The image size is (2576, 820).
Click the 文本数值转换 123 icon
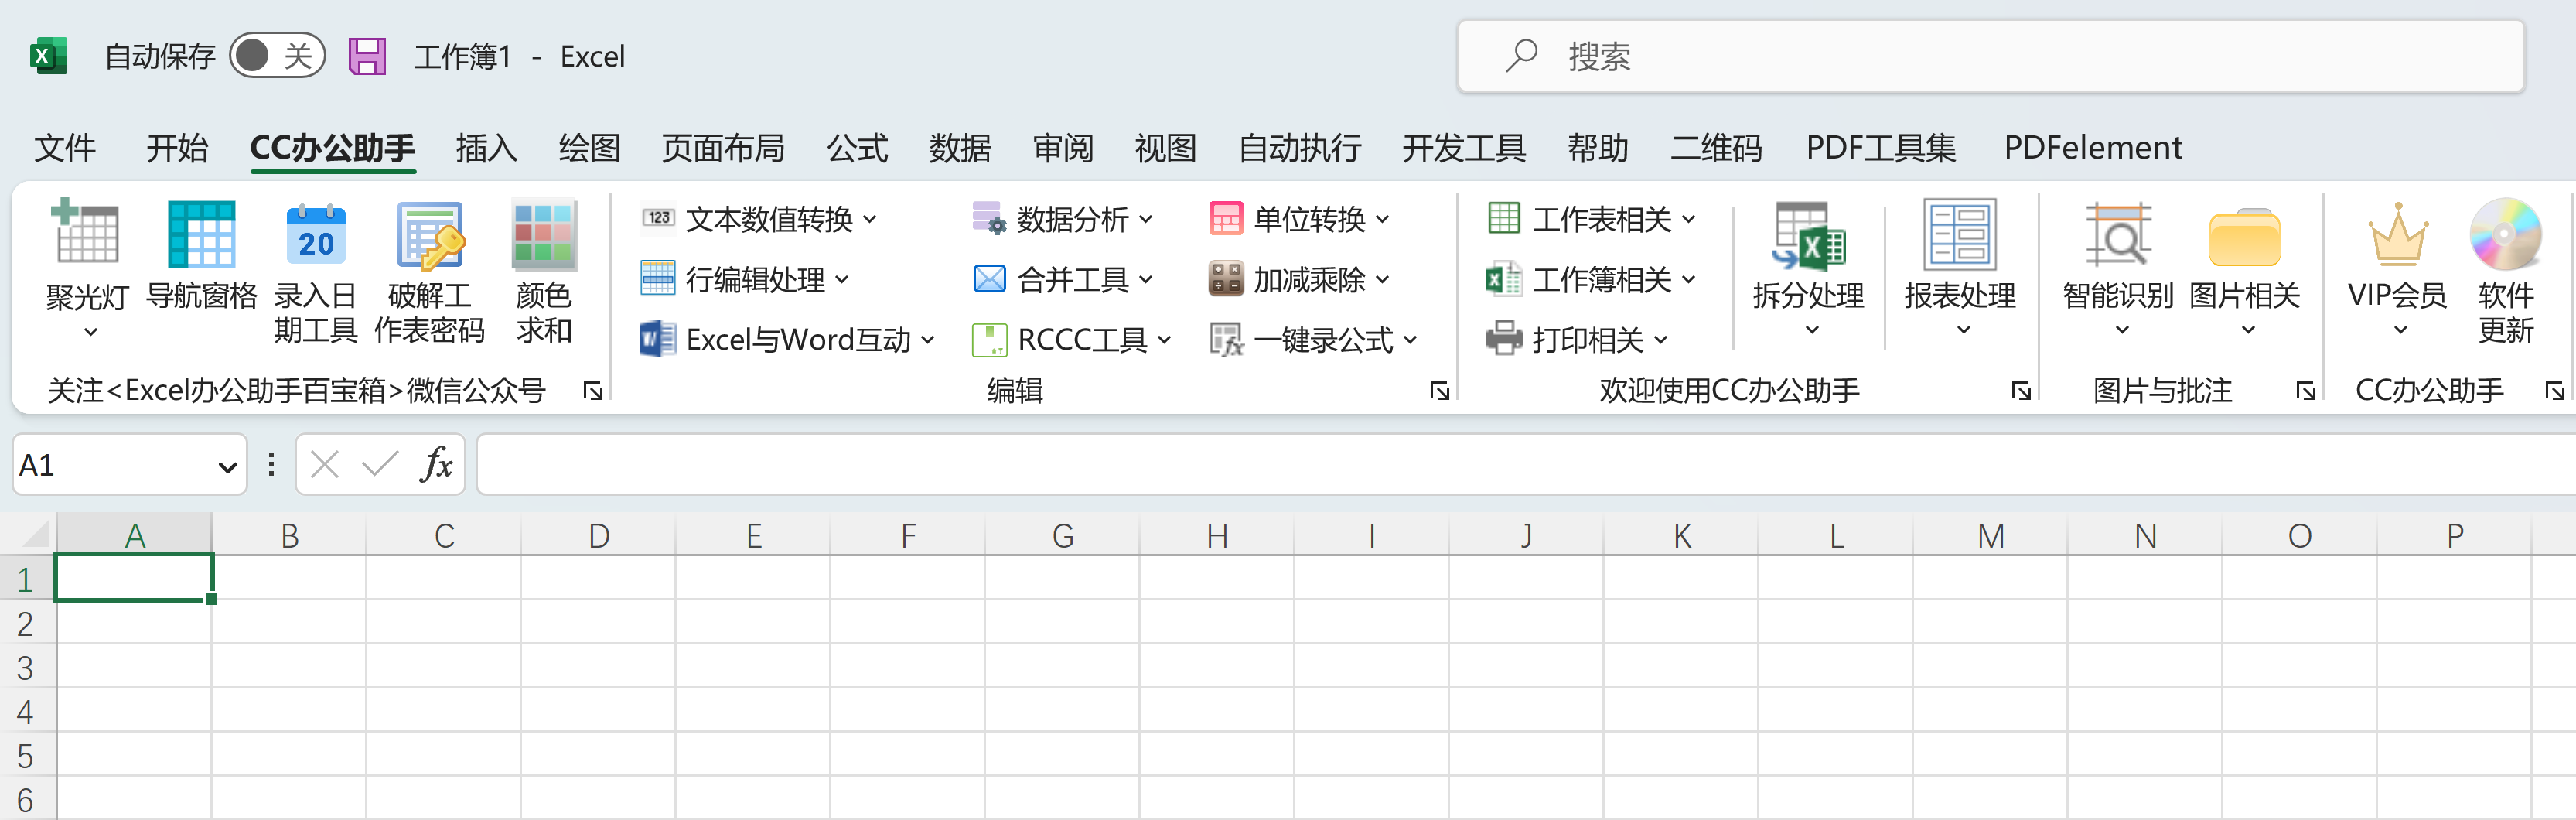pos(658,218)
